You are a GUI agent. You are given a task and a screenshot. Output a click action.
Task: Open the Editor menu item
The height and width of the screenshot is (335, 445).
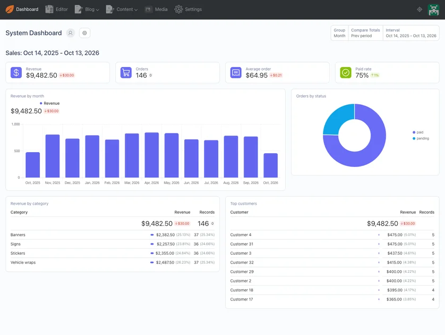[62, 10]
